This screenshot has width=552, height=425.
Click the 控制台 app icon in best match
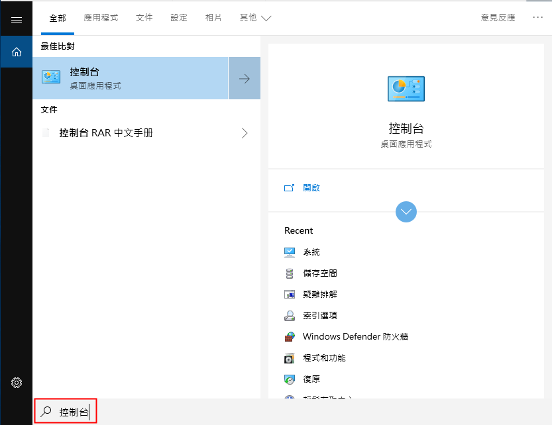(x=51, y=77)
